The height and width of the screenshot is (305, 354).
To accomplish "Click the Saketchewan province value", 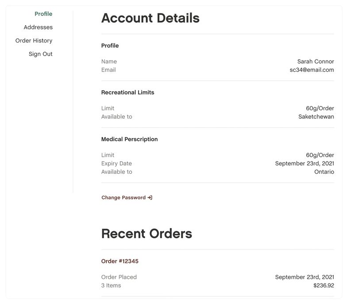I will click(x=316, y=117).
